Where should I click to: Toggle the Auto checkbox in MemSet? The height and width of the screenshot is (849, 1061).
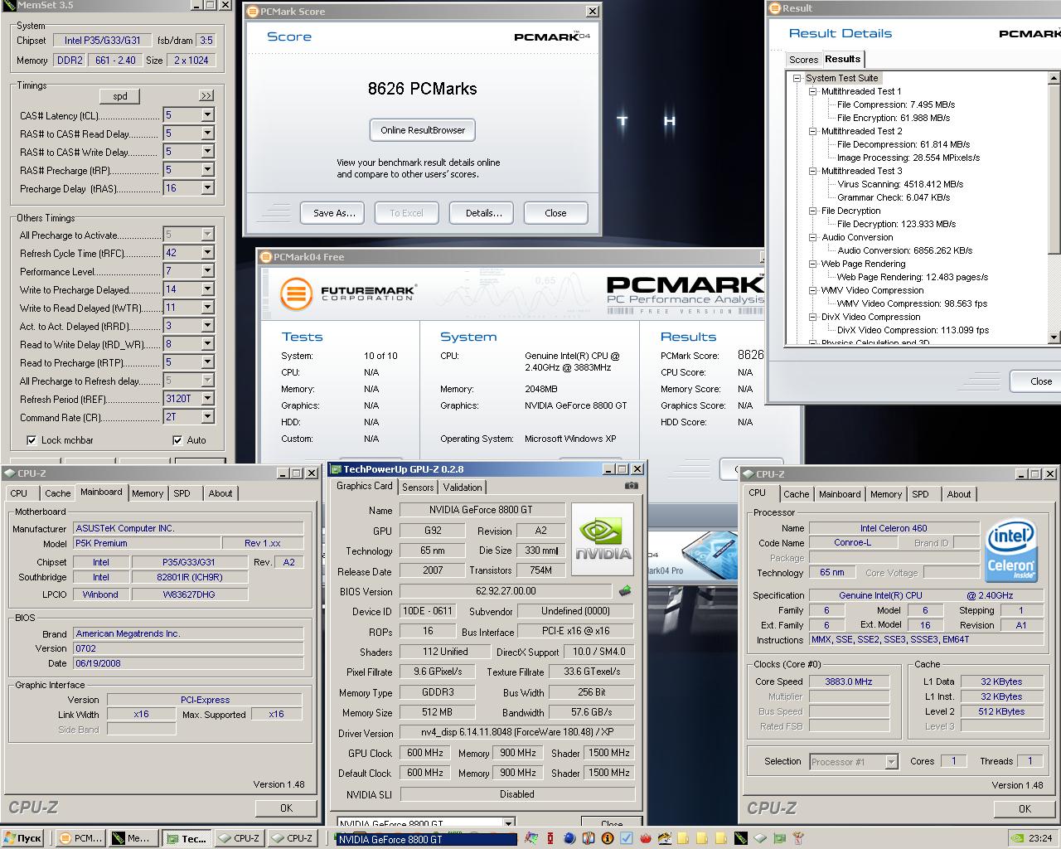tap(177, 440)
